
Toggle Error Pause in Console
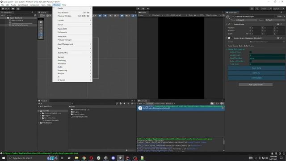click(x=160, y=103)
